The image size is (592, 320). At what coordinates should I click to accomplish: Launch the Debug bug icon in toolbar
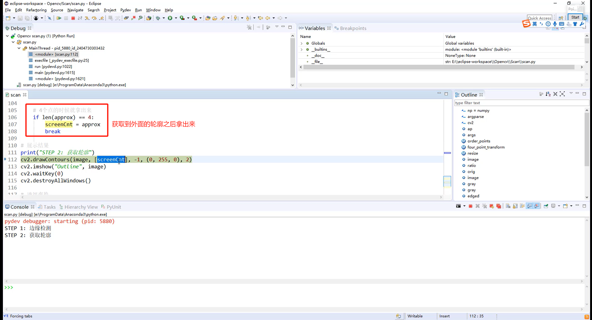click(x=158, y=18)
